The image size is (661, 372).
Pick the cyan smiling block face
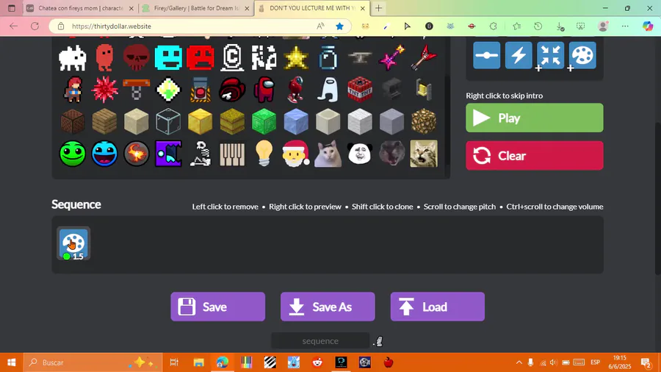168,58
